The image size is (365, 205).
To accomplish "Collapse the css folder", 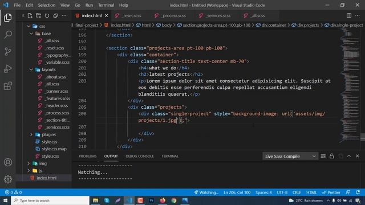I will coord(29,26).
